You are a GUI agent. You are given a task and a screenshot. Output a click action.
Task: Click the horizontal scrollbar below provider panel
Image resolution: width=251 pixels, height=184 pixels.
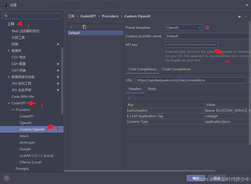139,171
